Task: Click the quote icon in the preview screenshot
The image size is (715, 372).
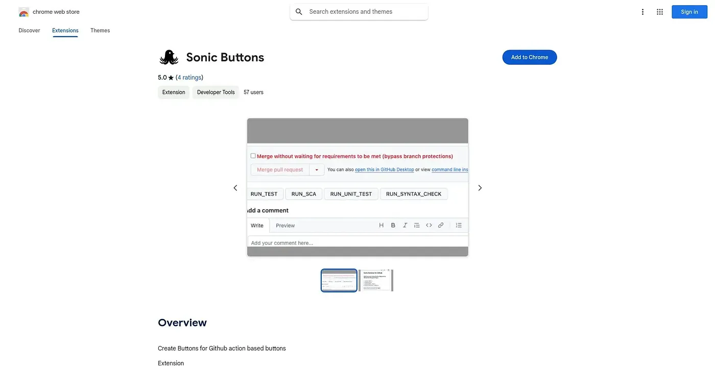Action: click(417, 225)
